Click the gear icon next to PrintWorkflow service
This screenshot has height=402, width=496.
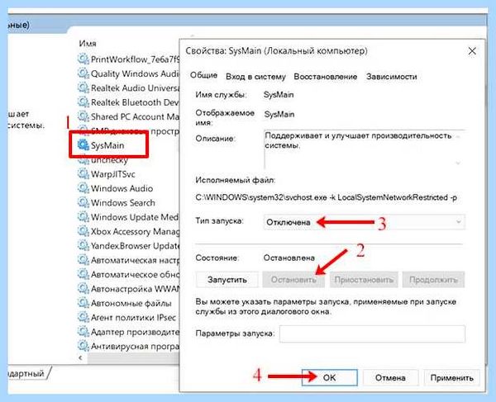click(83, 59)
